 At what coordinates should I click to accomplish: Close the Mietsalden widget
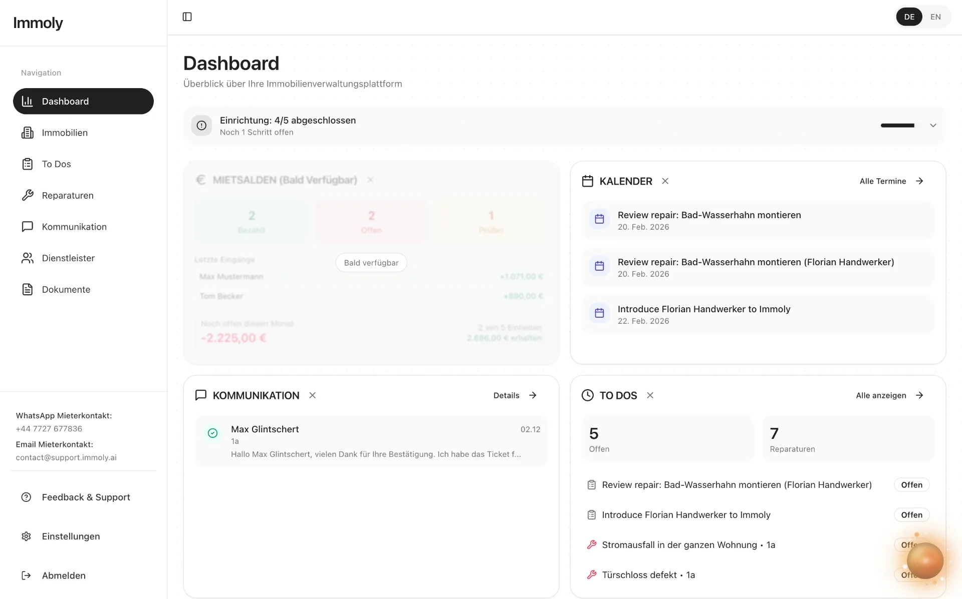[x=370, y=180]
